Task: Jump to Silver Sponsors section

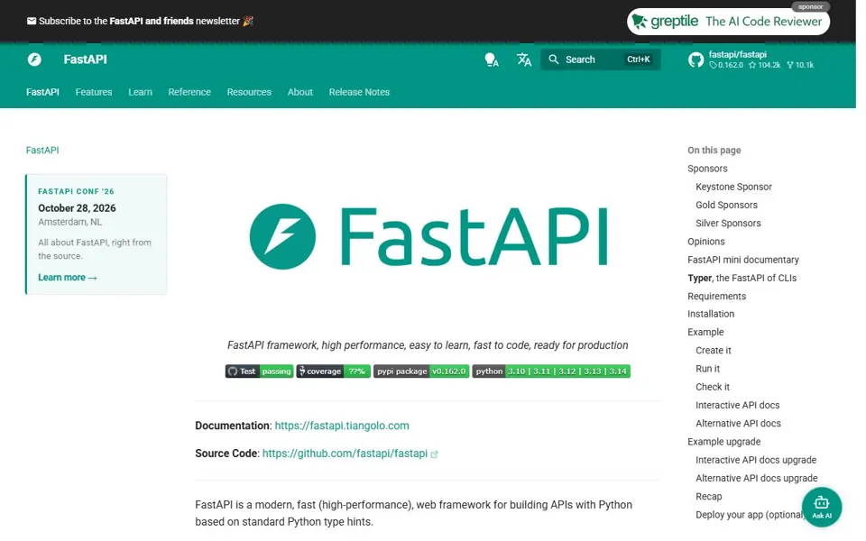Action: (728, 223)
